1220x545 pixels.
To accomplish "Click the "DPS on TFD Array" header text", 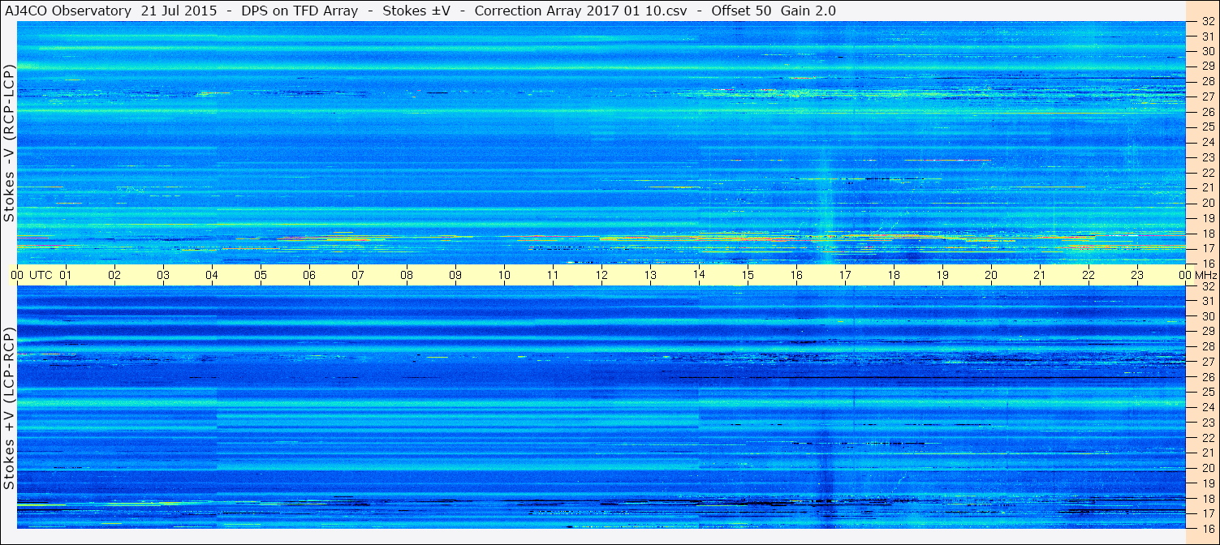I will [x=300, y=11].
